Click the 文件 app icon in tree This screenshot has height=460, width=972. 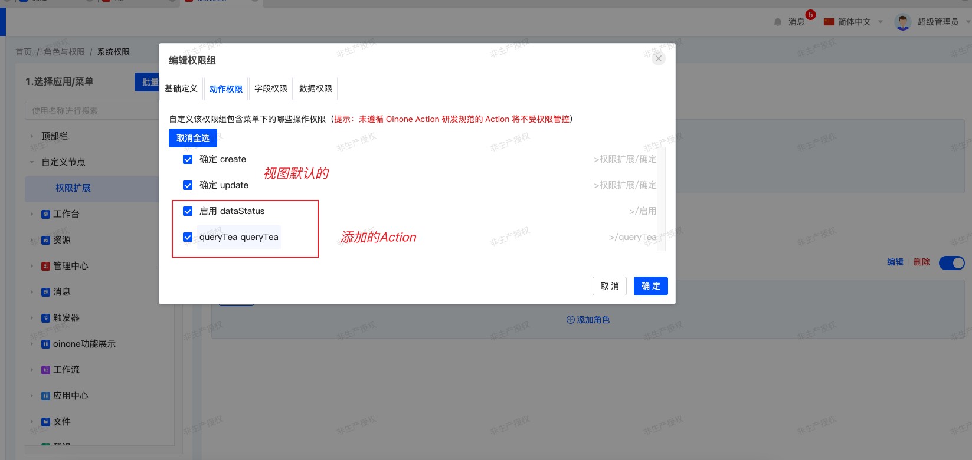[45, 422]
